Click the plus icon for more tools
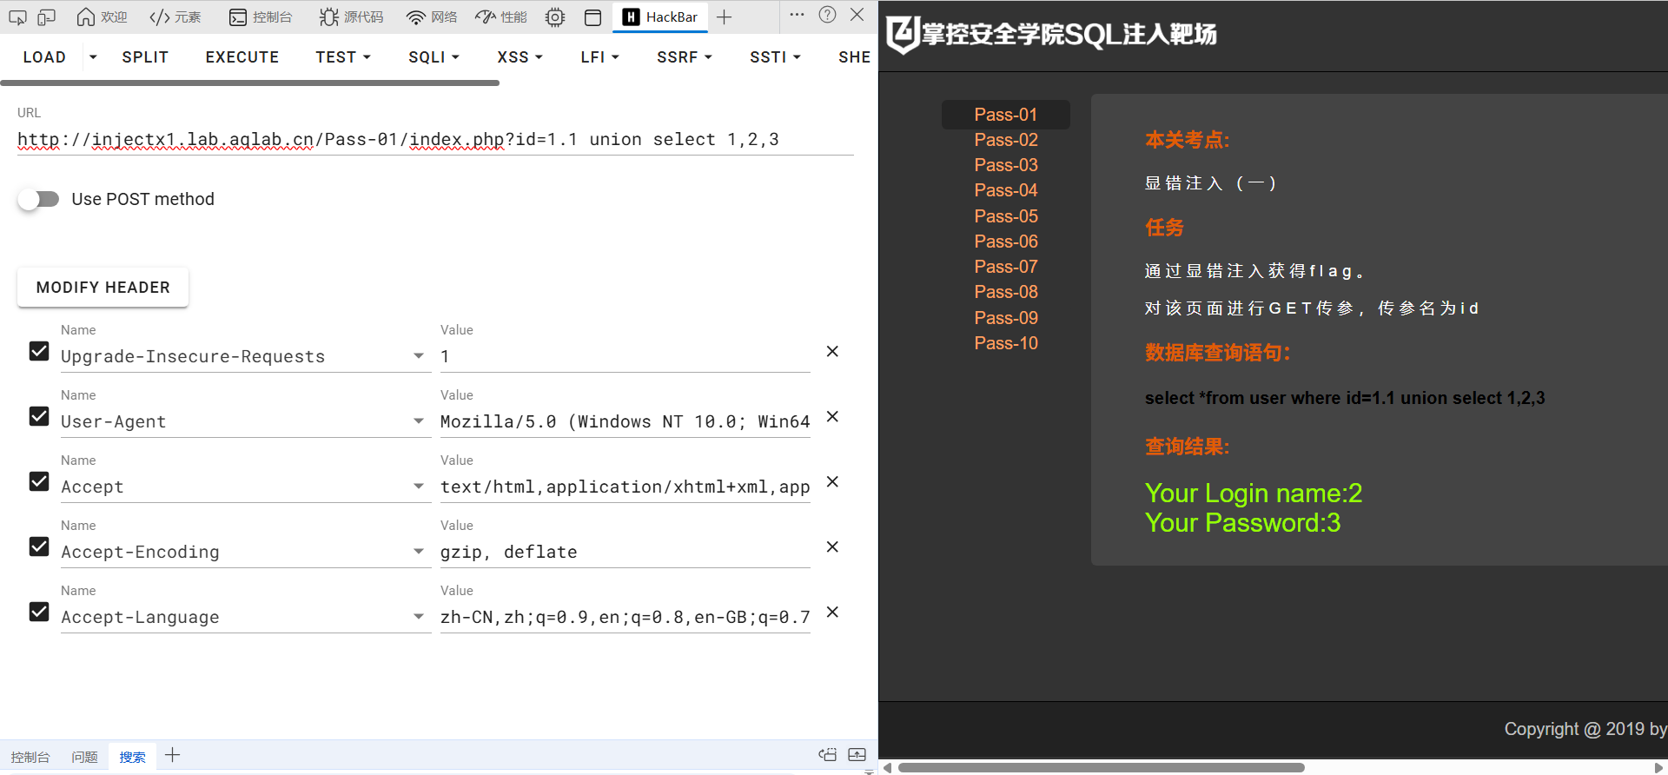The width and height of the screenshot is (1668, 775). click(725, 17)
